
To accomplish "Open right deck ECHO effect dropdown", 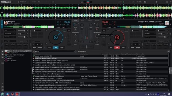I will pos(150,30).
